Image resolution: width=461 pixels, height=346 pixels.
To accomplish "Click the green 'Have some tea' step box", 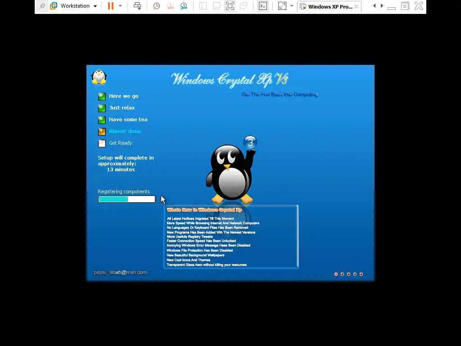I will pyautogui.click(x=102, y=120).
